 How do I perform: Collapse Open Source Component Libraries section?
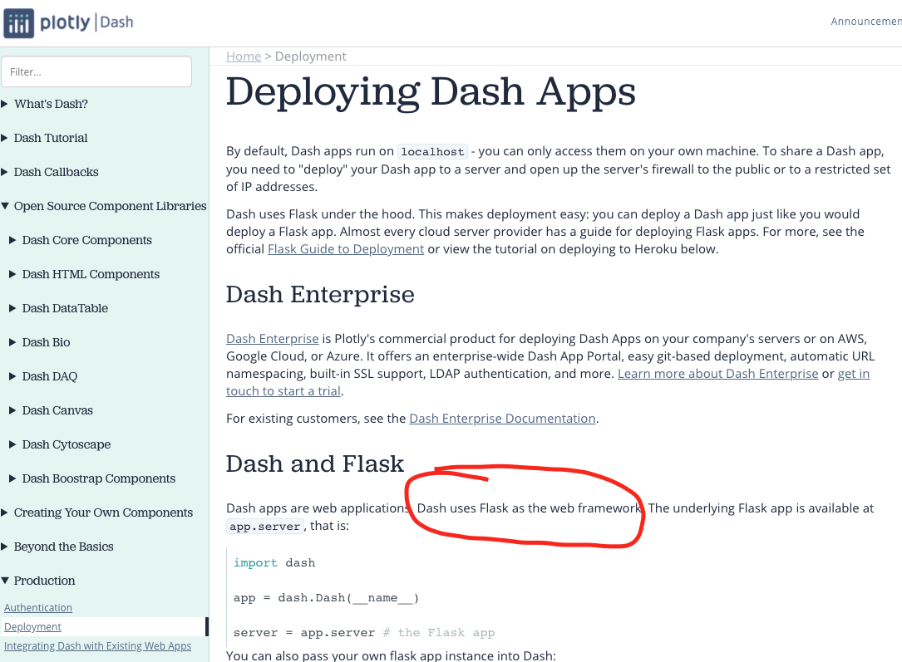[x=110, y=206]
